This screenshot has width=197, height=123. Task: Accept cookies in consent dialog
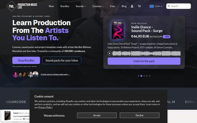point(97,115)
